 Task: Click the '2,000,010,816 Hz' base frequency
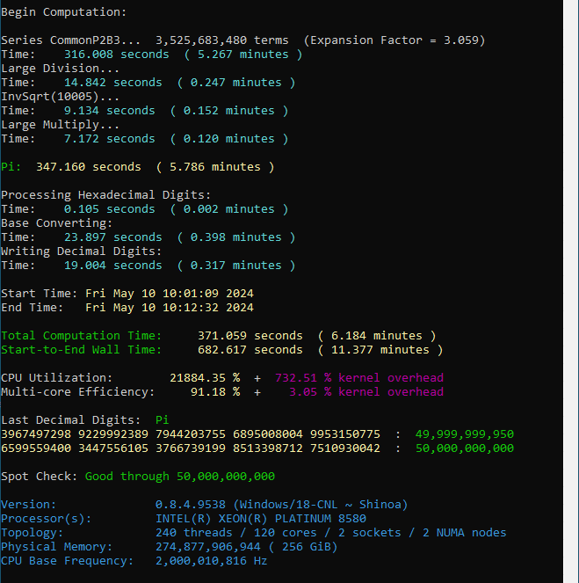(x=212, y=561)
